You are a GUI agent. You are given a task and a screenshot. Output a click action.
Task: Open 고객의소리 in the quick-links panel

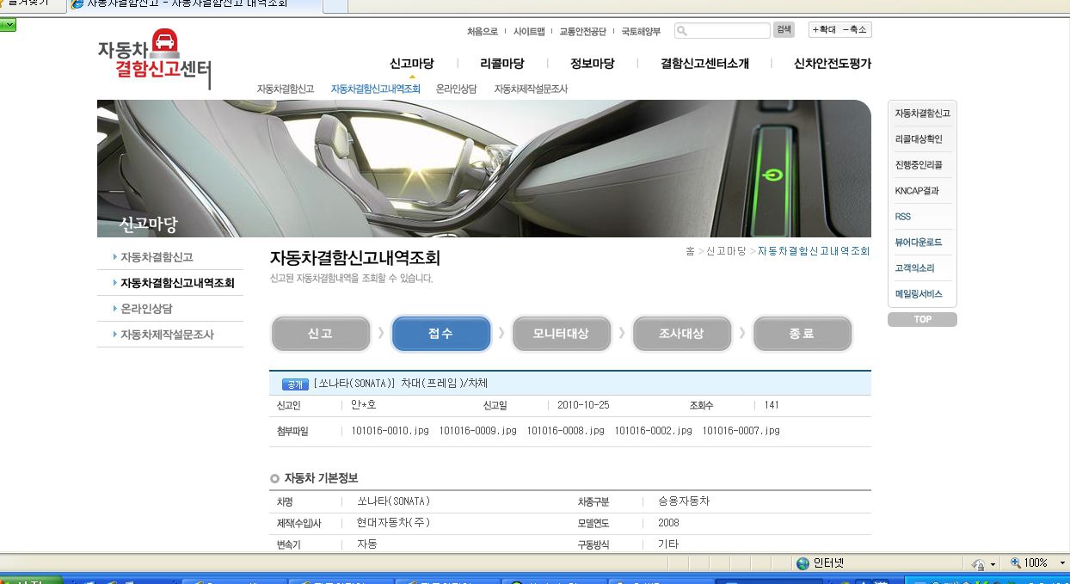pos(914,268)
